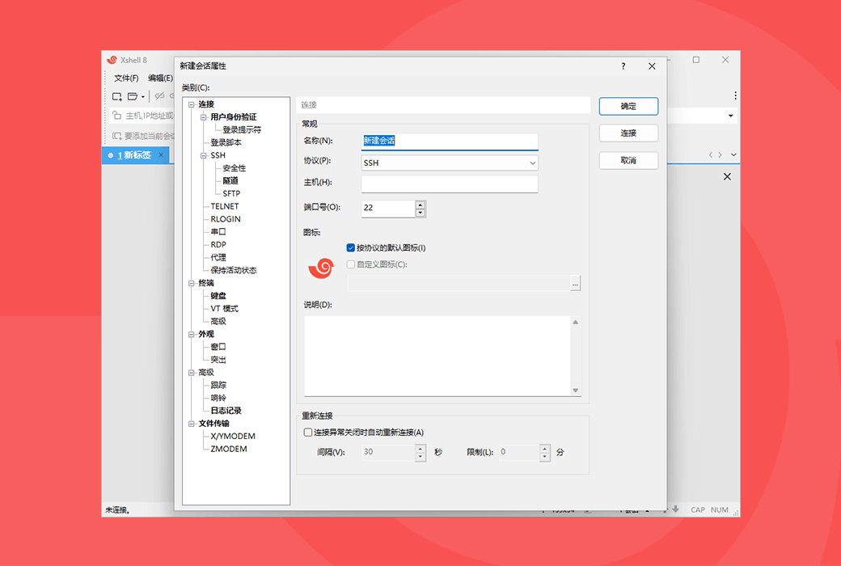Viewport: 841px width, 566px height.
Task: Click the tab scroll left arrow
Action: pos(711,154)
